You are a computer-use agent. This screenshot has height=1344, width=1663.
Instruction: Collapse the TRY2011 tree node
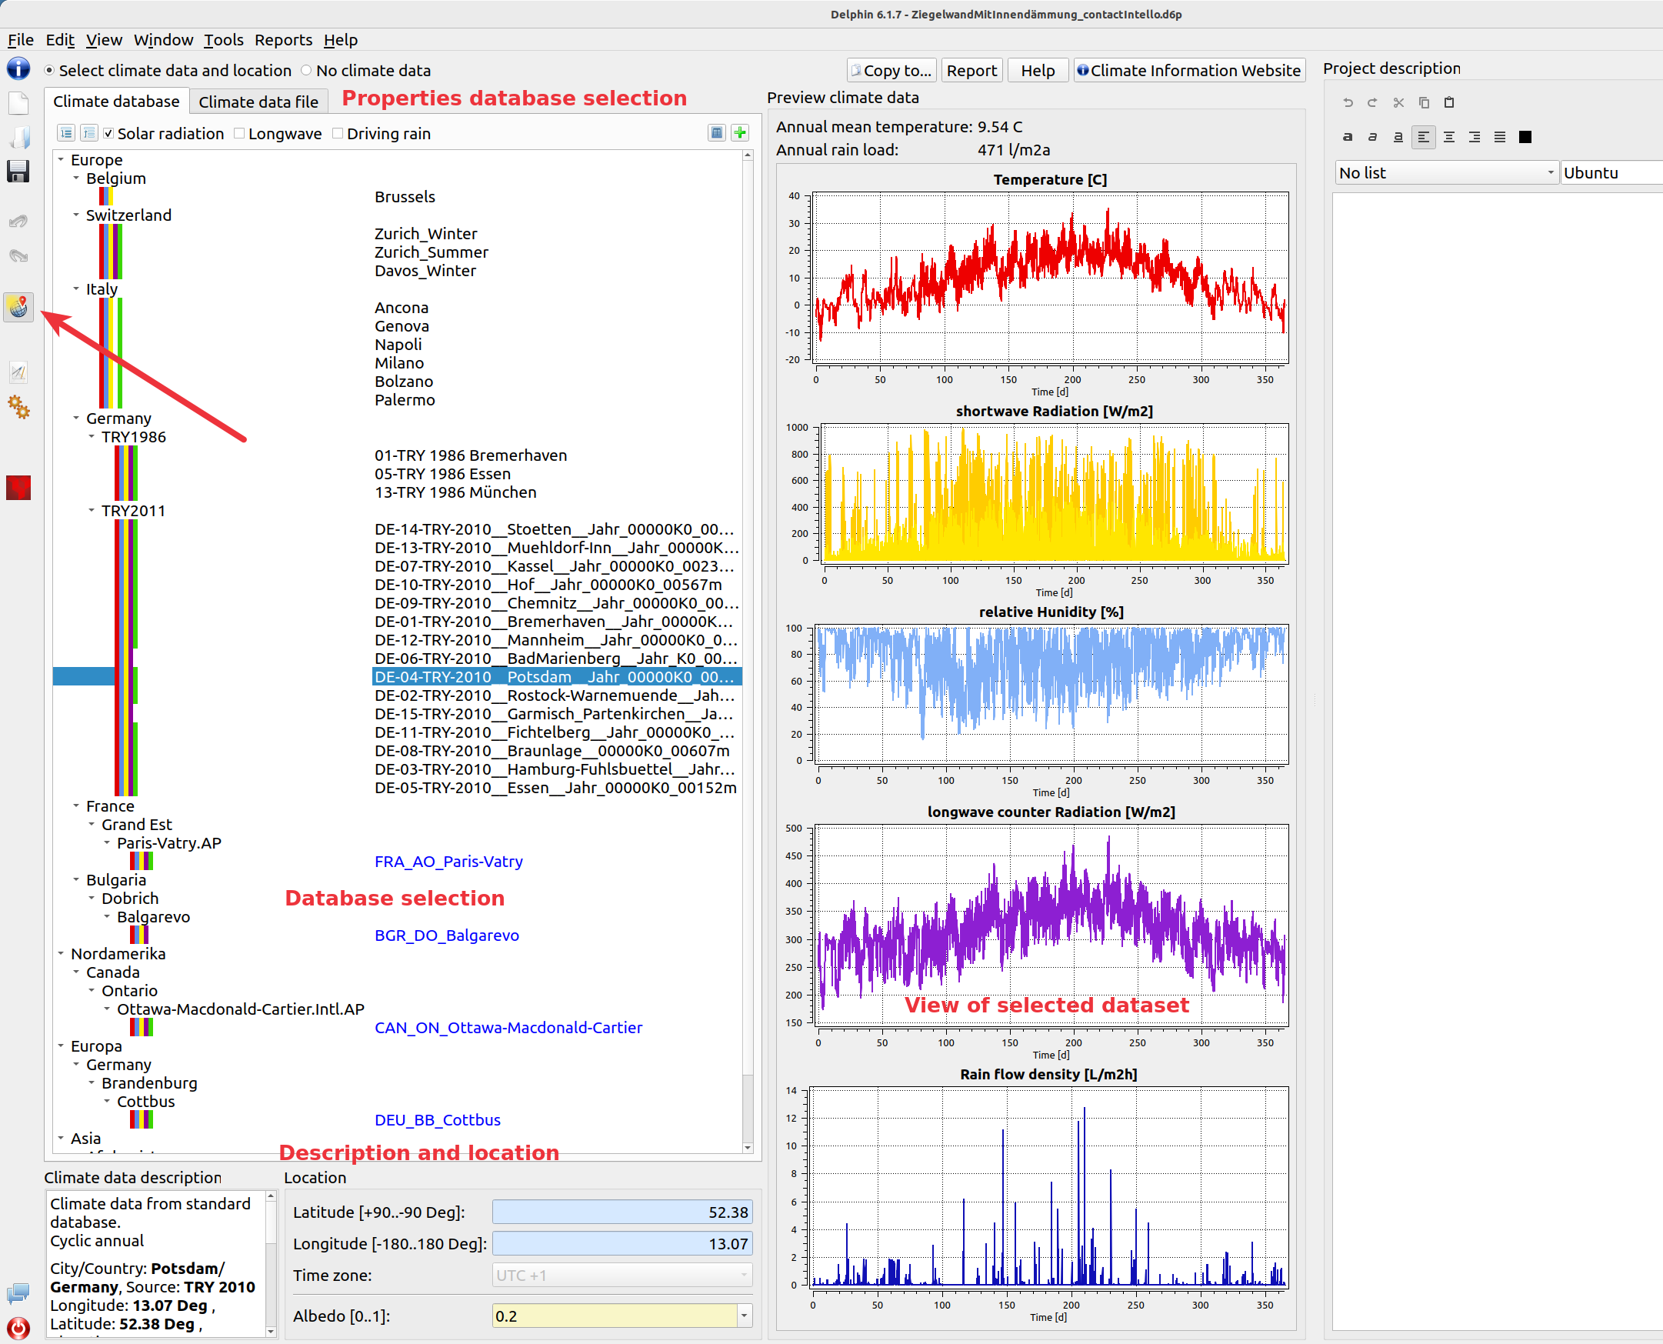pos(92,510)
